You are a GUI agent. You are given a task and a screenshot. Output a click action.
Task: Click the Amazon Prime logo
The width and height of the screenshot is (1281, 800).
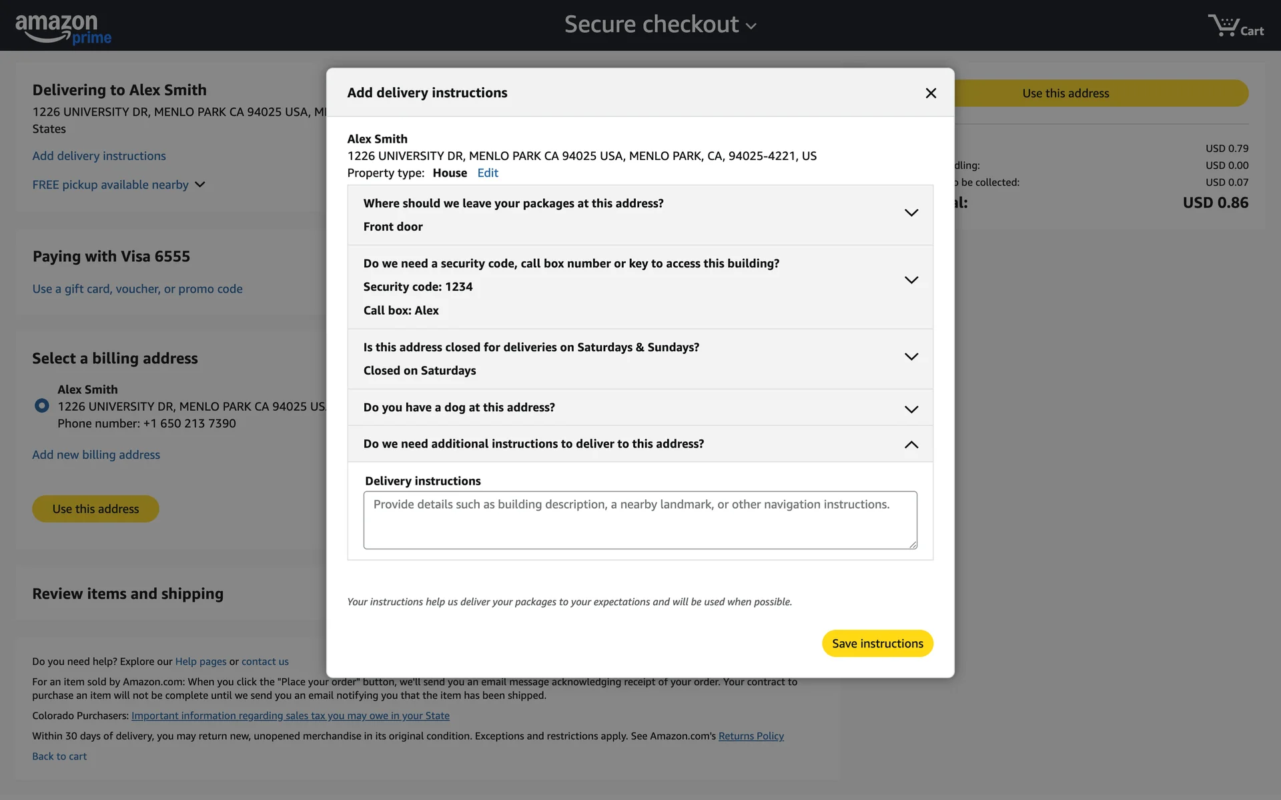63,29
